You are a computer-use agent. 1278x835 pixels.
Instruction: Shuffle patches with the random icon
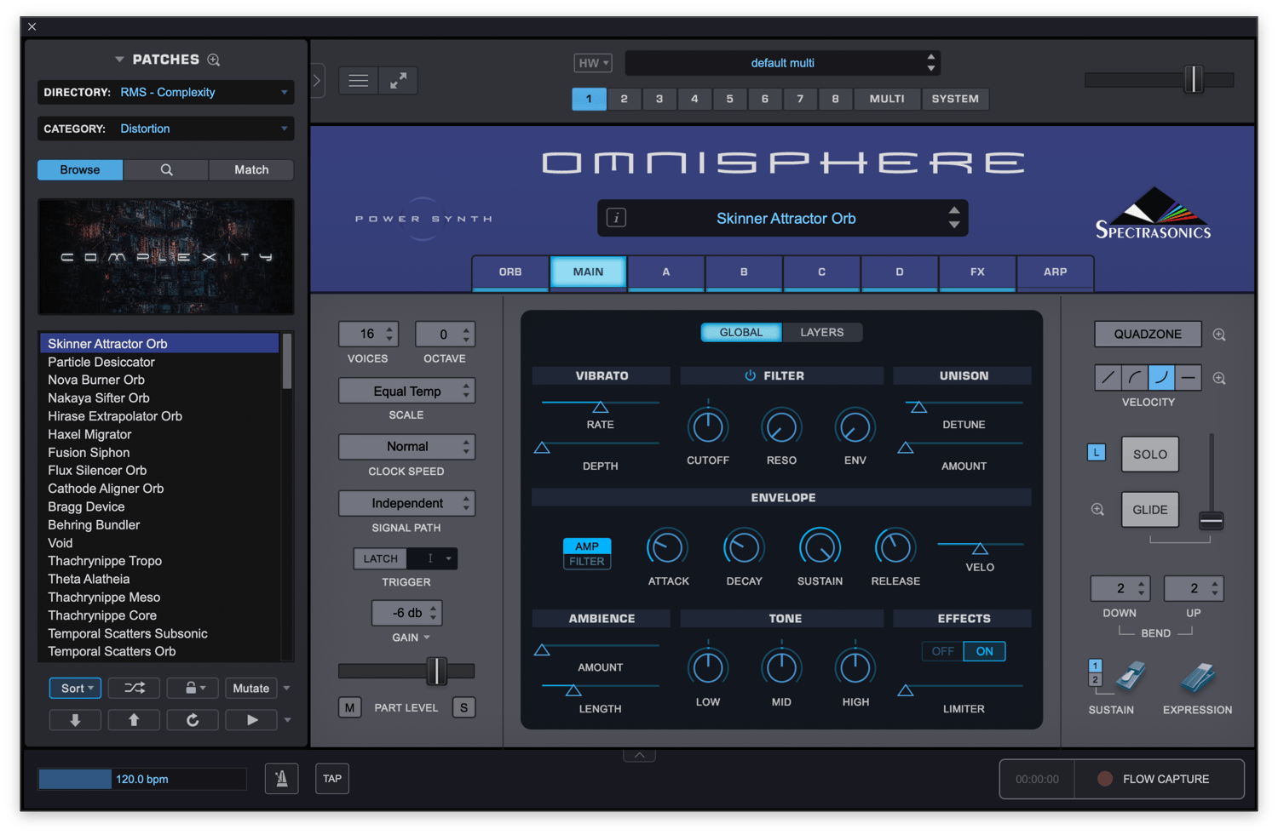[135, 688]
